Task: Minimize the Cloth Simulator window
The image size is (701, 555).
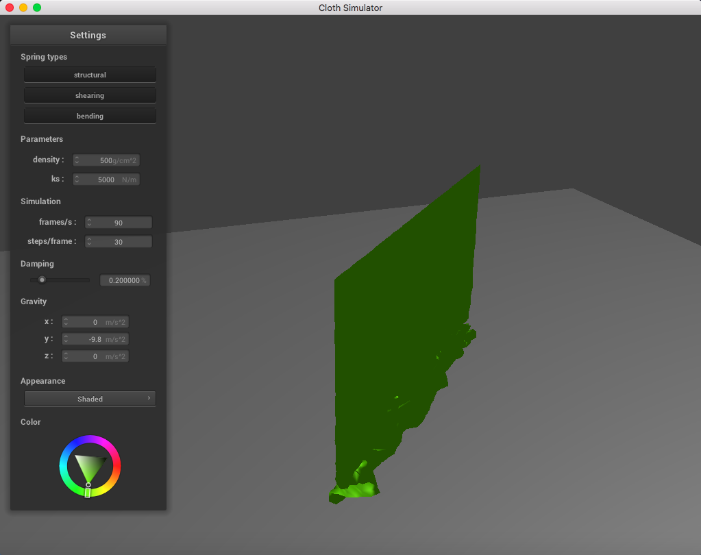Action: click(23, 8)
